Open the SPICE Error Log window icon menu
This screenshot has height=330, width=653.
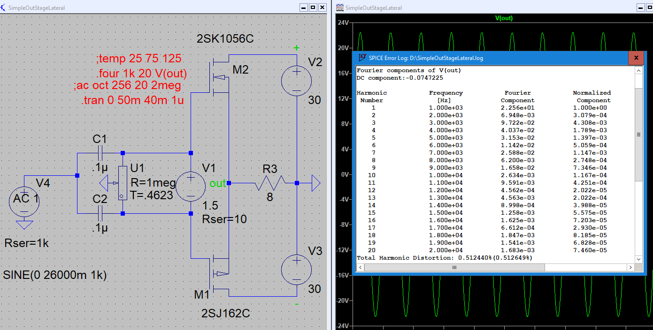click(362, 58)
